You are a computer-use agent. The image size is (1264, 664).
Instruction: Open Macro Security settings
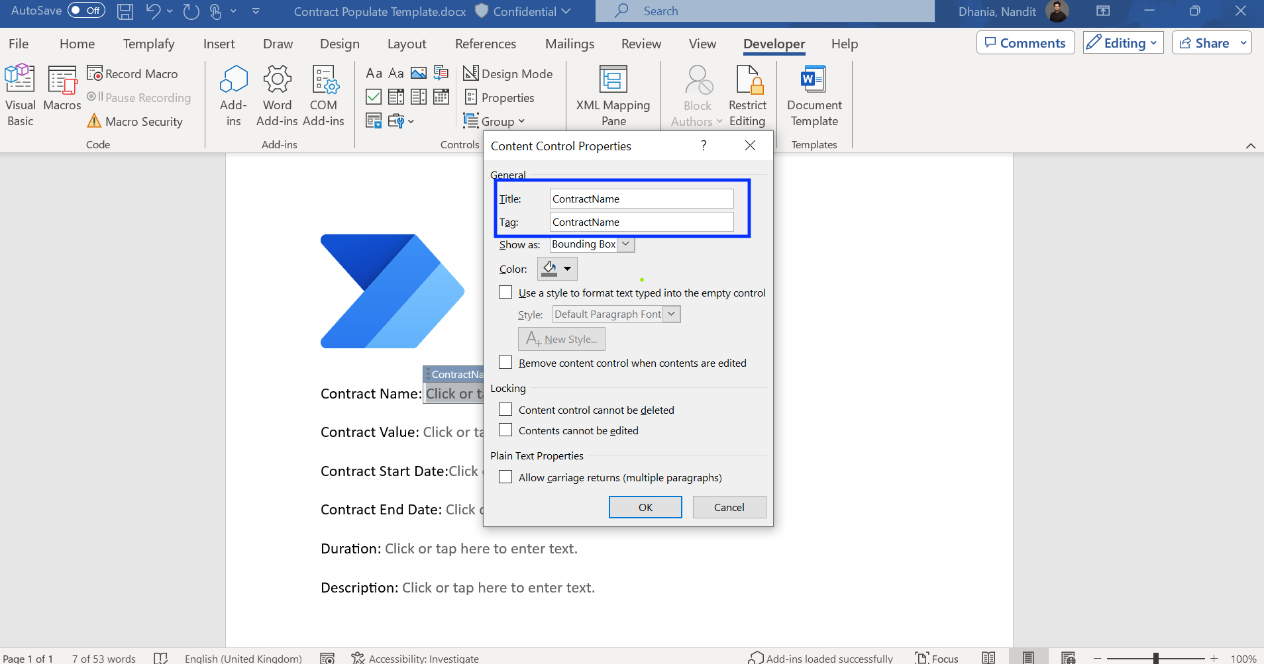(134, 121)
